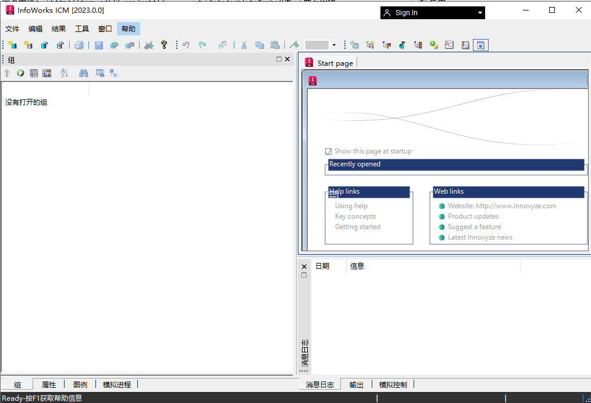Click the binoculars find icon in the 组 panel

[x=84, y=73]
